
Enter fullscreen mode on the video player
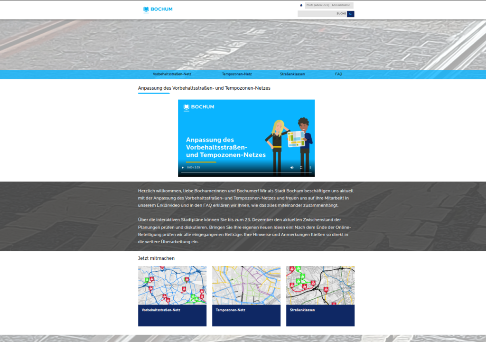click(300, 167)
